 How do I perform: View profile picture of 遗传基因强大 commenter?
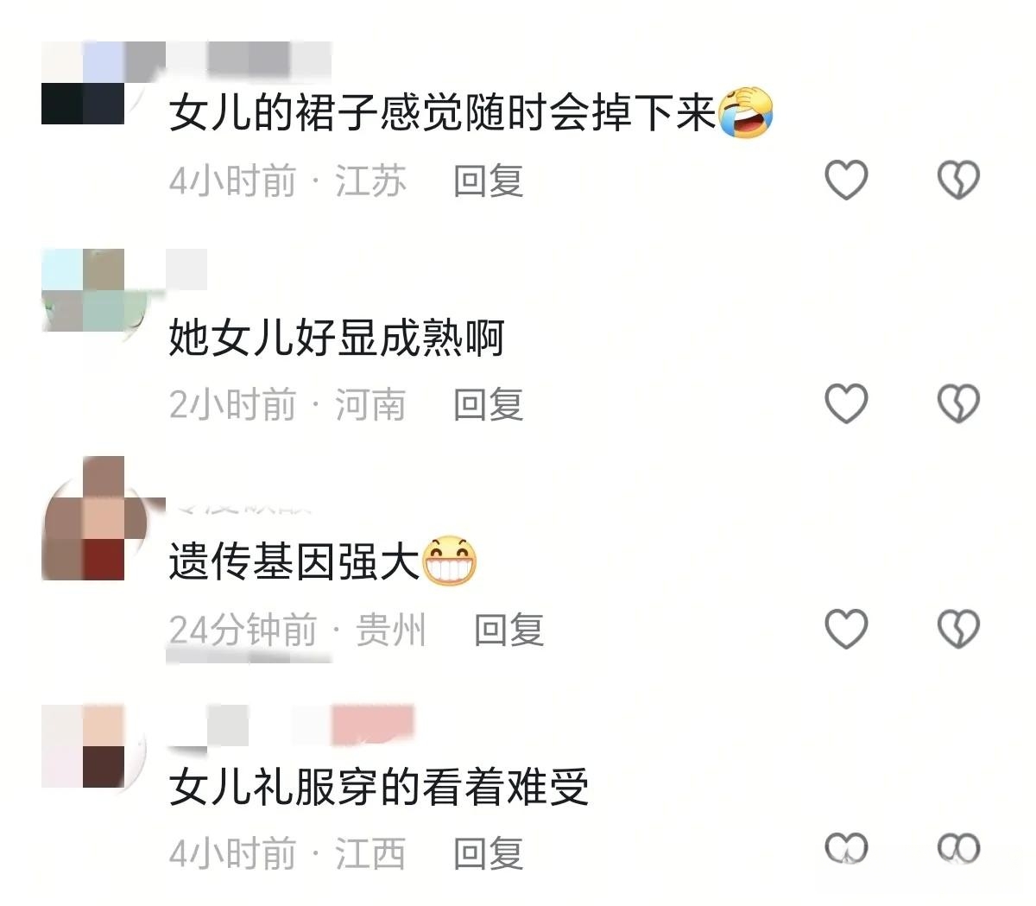(x=83, y=518)
